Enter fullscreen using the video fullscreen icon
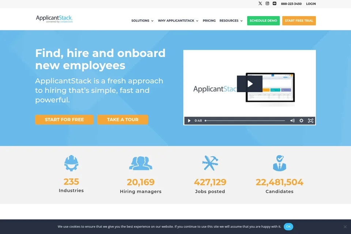The image size is (351, 234). point(310,121)
